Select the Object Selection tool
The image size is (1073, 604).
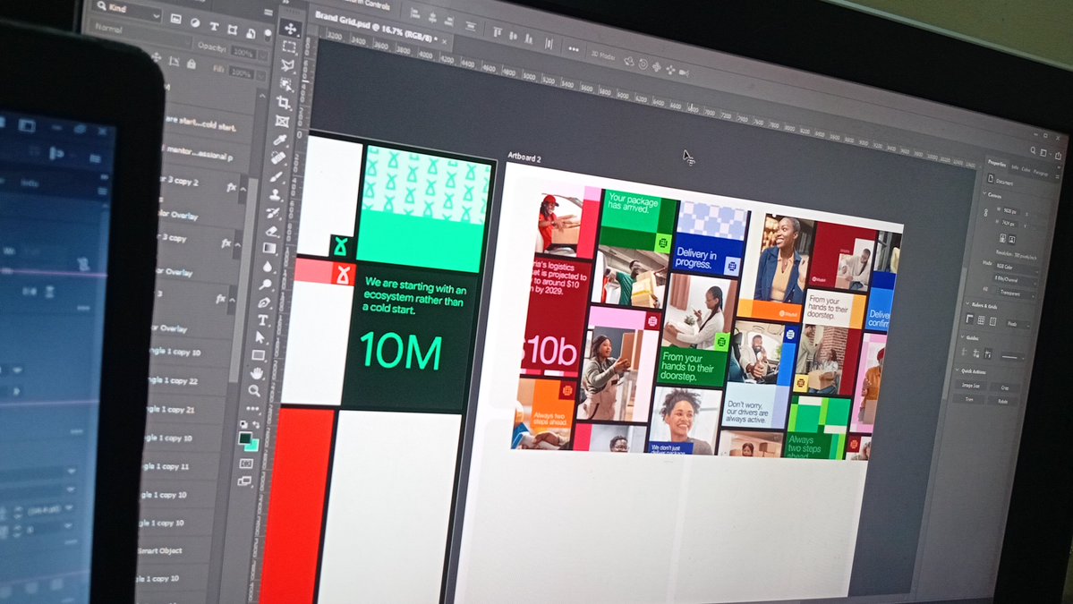click(286, 84)
